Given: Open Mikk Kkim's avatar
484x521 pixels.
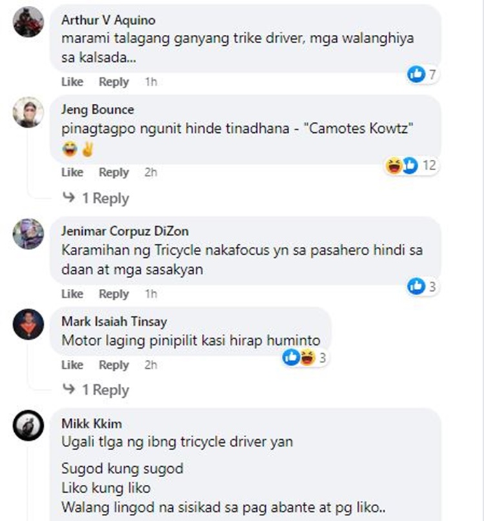Looking at the screenshot, I should 28,426.
